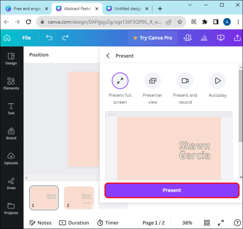This screenshot has width=243, height=229.
Task: Open the Elements side panel
Action: point(11,84)
